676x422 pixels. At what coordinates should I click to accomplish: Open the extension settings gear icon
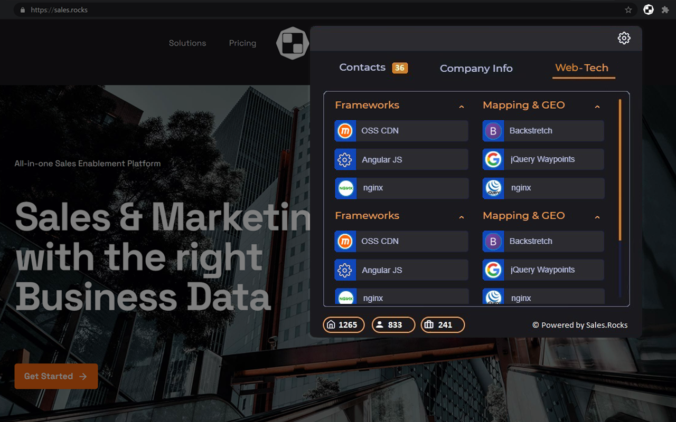click(624, 38)
